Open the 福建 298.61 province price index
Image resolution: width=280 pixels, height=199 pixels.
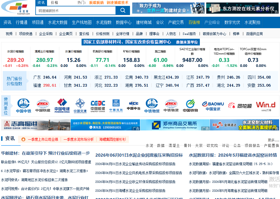pos(45,85)
